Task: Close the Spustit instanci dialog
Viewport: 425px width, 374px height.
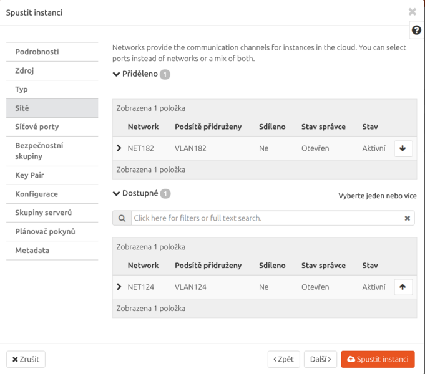Action: (412, 12)
